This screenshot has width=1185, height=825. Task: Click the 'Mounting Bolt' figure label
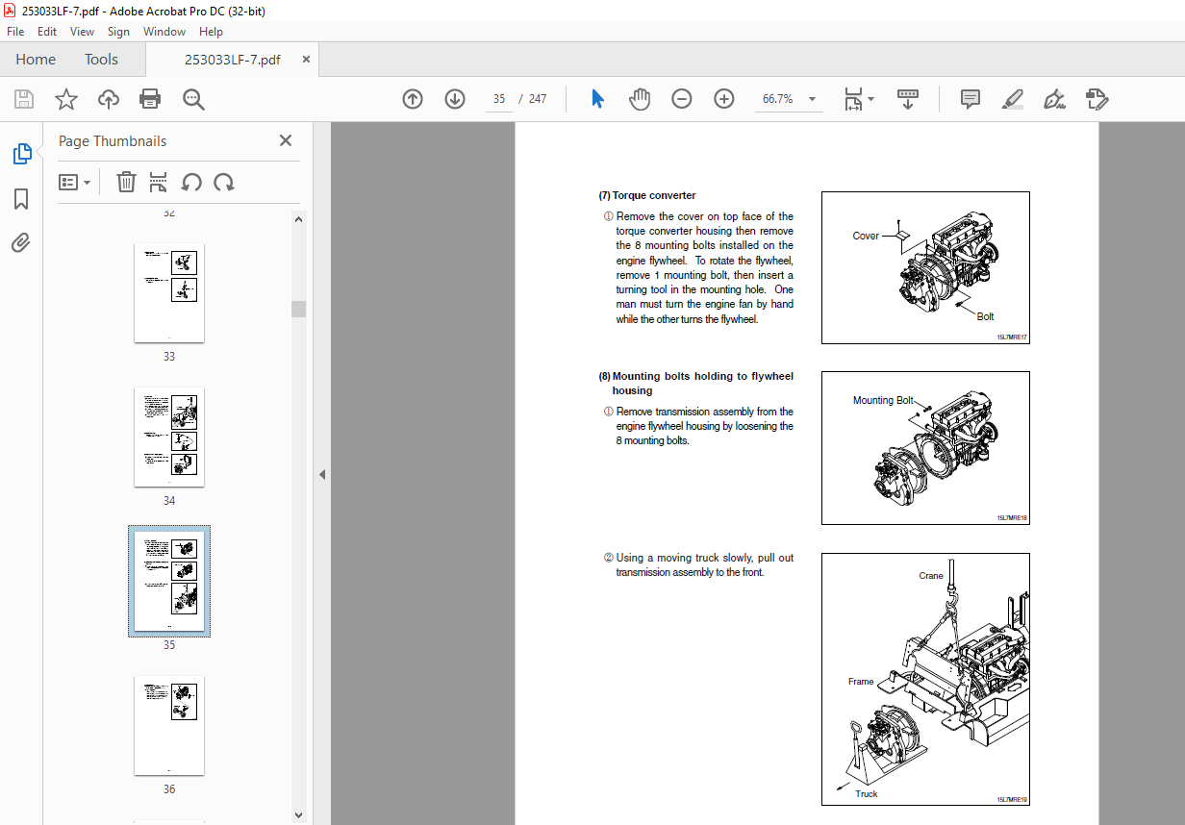pyautogui.click(x=883, y=400)
